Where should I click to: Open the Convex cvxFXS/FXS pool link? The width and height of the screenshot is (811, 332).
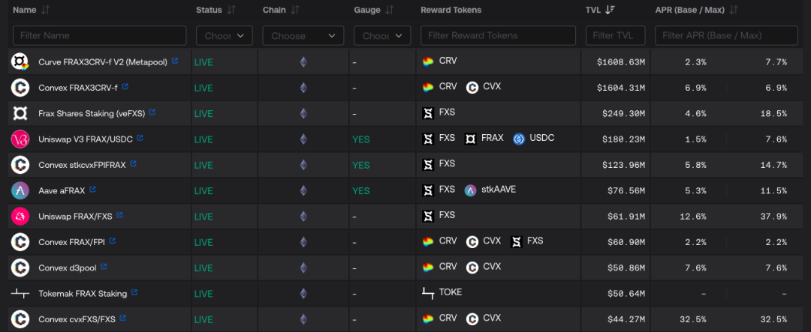(77, 319)
